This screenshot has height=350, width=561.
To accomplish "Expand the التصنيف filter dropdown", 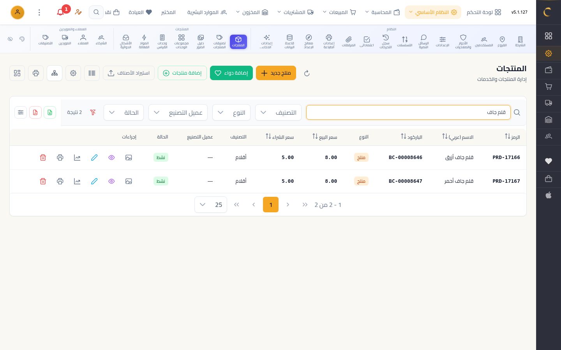I will pyautogui.click(x=278, y=112).
